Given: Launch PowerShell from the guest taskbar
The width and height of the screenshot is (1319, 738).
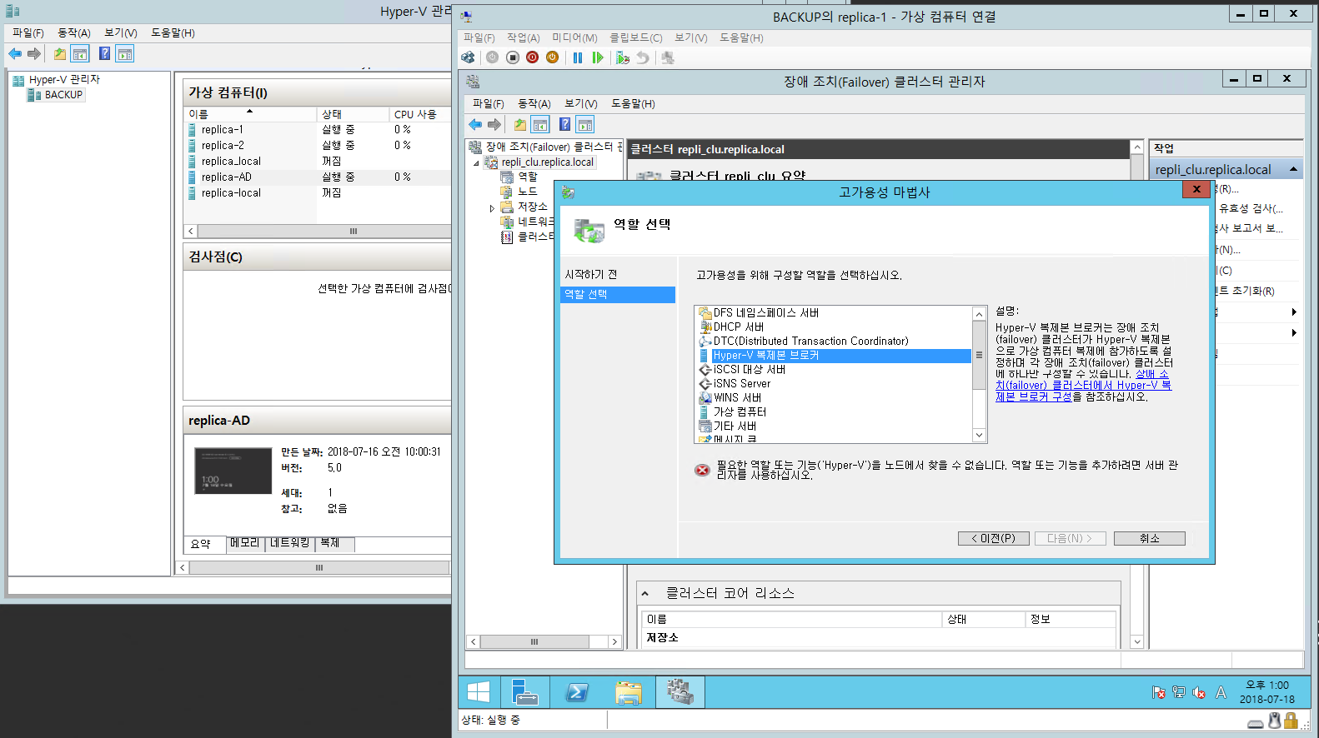Looking at the screenshot, I should (x=577, y=692).
